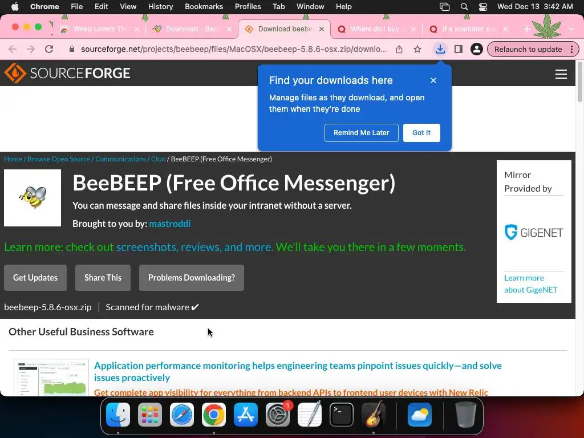The height and width of the screenshot is (438, 584).
Task: Launch Safari from the dock
Action: [182, 415]
